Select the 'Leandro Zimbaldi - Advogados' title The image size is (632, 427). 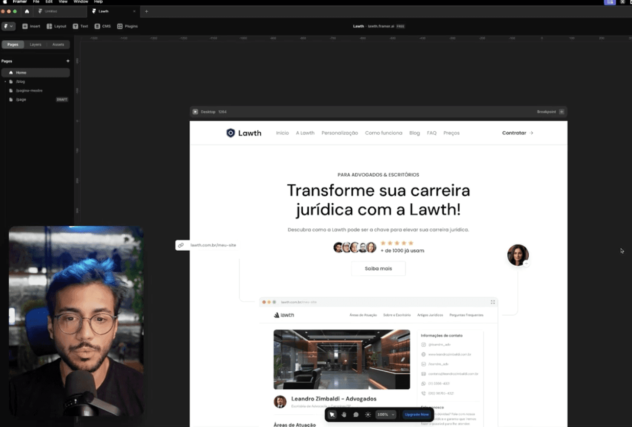334,399
